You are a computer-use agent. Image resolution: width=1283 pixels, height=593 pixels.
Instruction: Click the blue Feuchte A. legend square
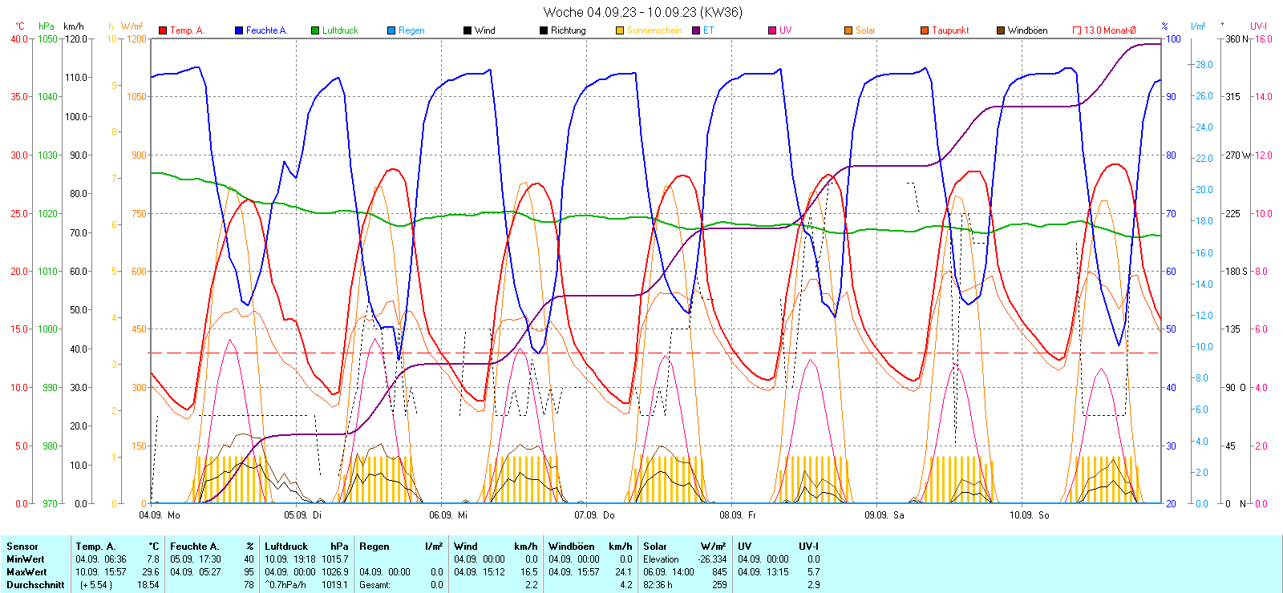click(x=239, y=30)
